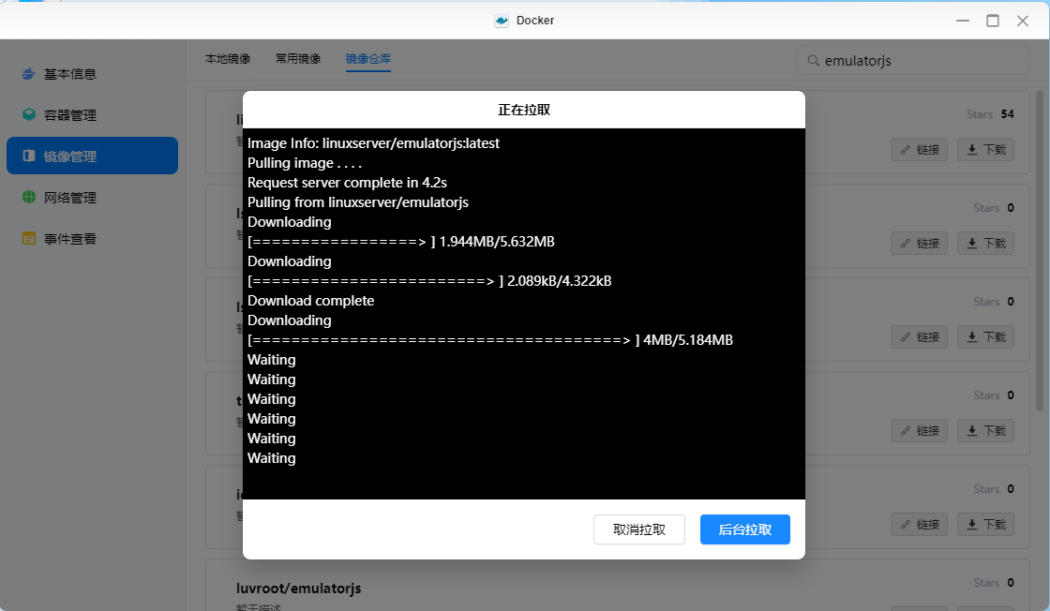Click the 镜像管理 image icon

click(x=29, y=156)
